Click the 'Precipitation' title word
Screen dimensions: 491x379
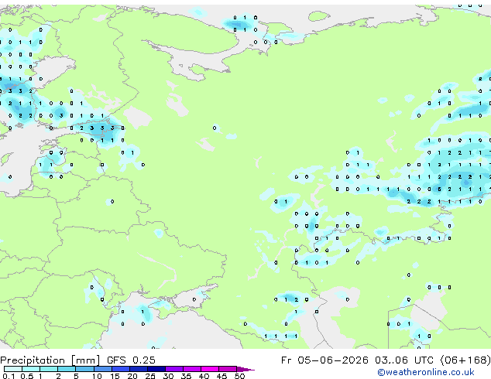pyautogui.click(x=33, y=360)
